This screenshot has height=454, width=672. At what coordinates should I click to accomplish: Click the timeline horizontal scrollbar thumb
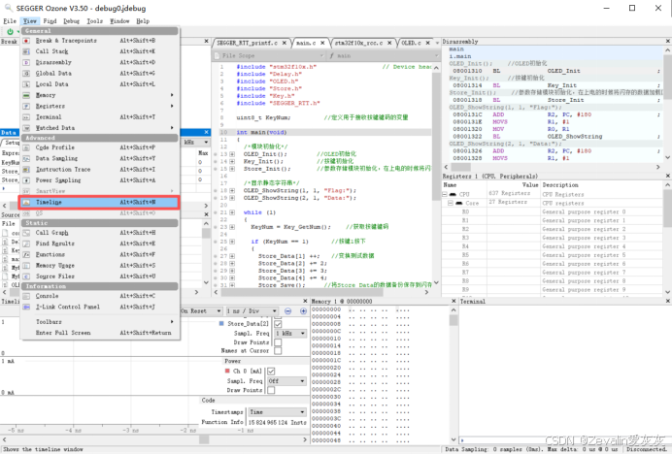[x=204, y=439]
